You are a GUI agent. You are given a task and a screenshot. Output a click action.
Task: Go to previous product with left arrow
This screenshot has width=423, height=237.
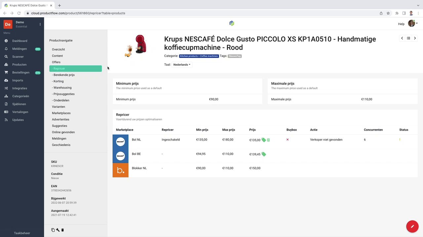coord(402,38)
